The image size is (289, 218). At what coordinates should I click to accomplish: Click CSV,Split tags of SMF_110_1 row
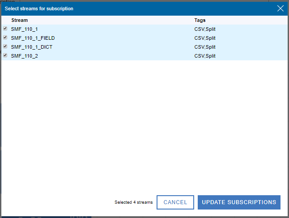(205, 29)
